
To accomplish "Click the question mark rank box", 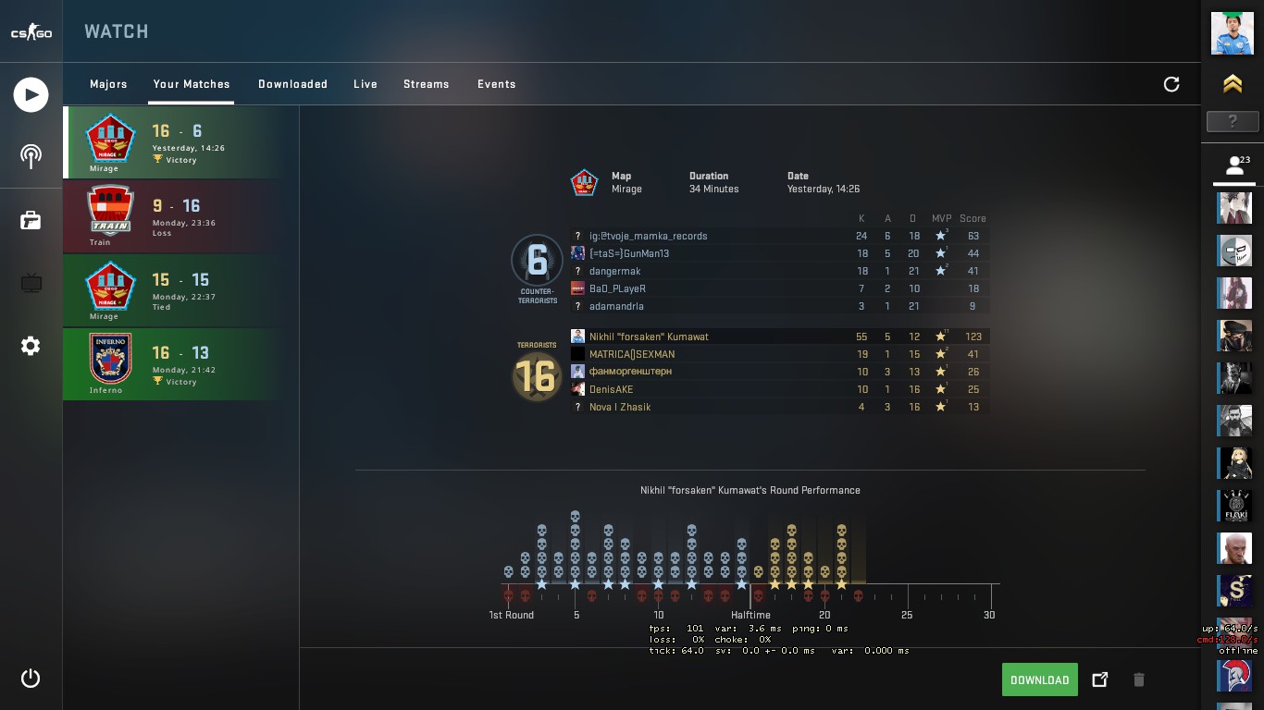I will 1233,121.
